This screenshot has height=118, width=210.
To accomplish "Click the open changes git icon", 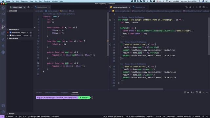I will (x=190, y=7).
